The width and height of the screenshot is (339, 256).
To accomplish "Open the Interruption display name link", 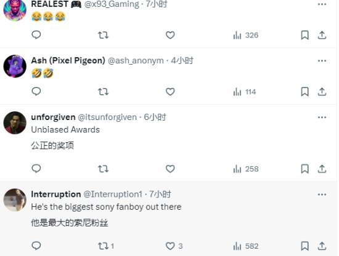I will [x=56, y=194].
